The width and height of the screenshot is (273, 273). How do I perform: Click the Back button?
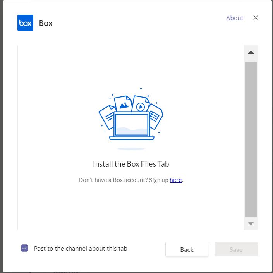pyautogui.click(x=187, y=249)
